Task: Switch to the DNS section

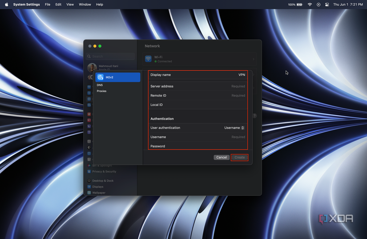Action: click(100, 85)
